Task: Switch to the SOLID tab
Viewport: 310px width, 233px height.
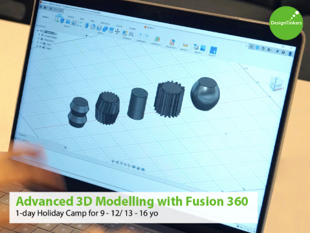Action: click(60, 15)
